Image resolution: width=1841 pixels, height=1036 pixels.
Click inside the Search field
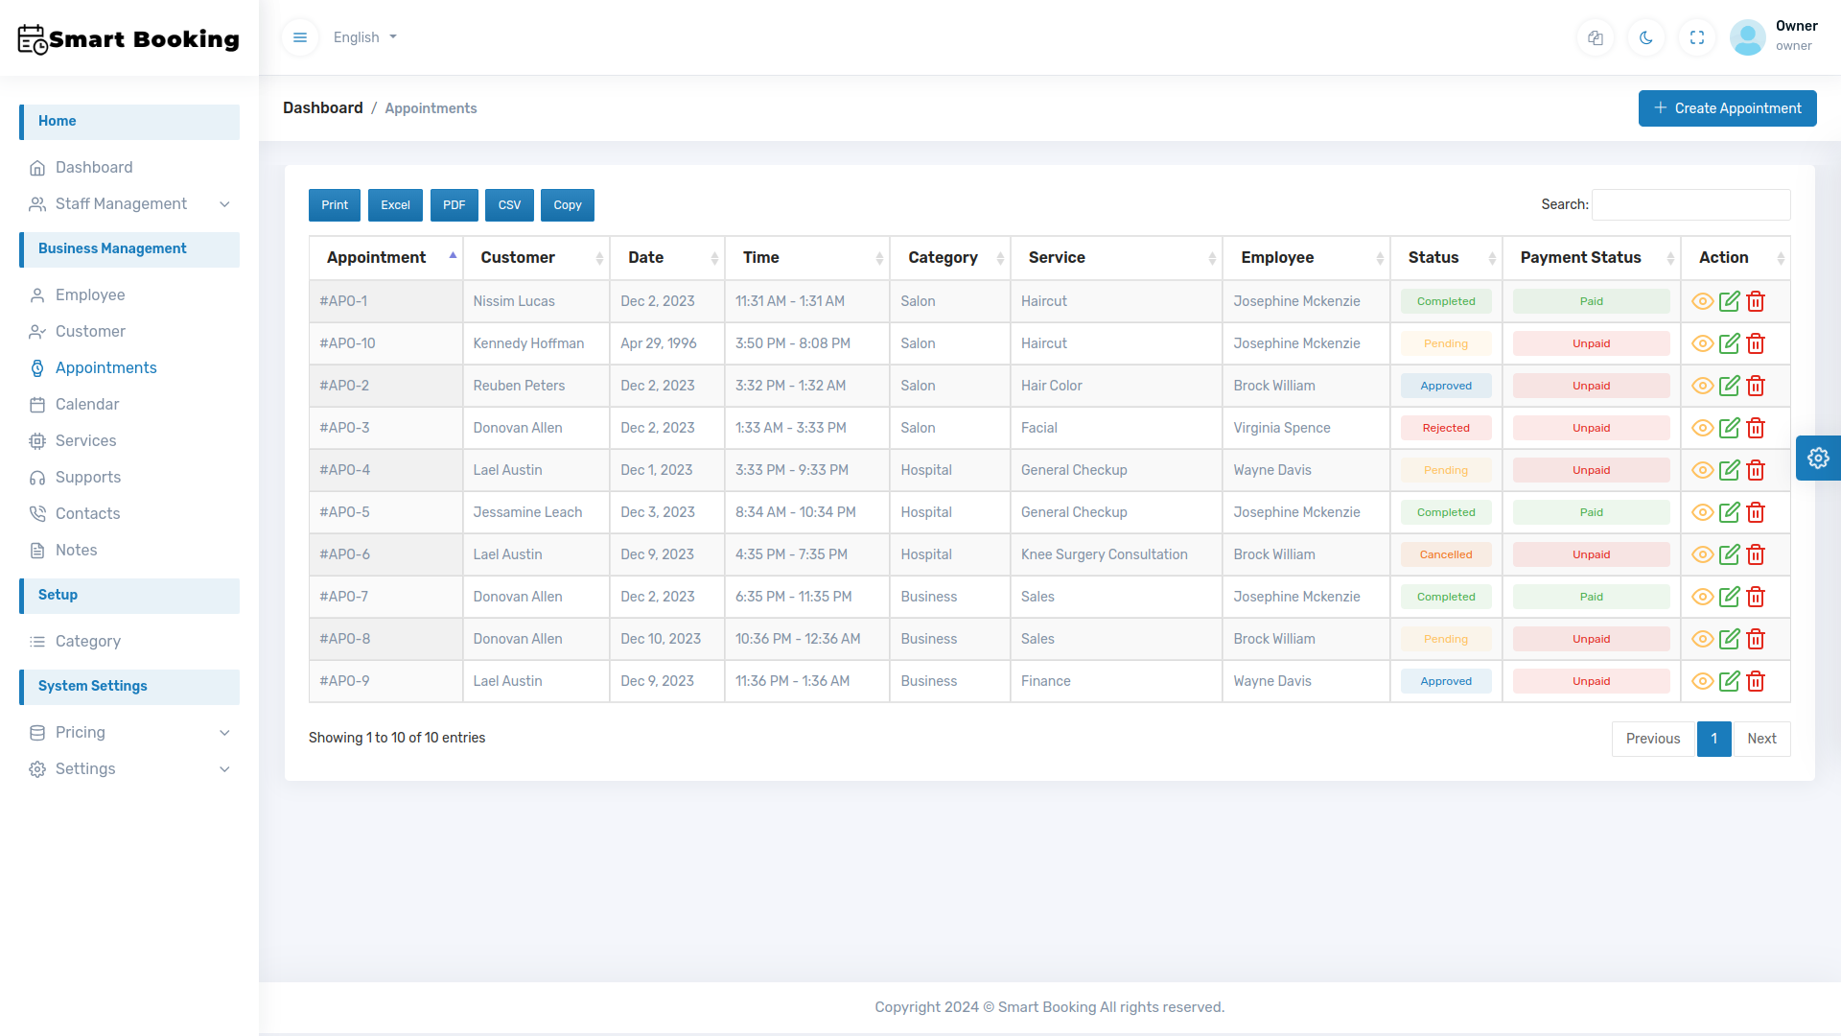click(x=1690, y=204)
